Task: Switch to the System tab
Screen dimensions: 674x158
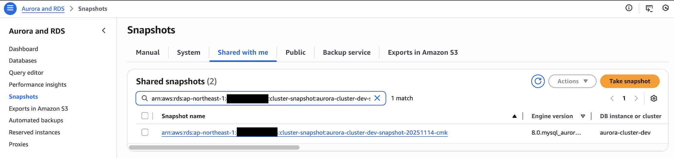Action: click(189, 52)
